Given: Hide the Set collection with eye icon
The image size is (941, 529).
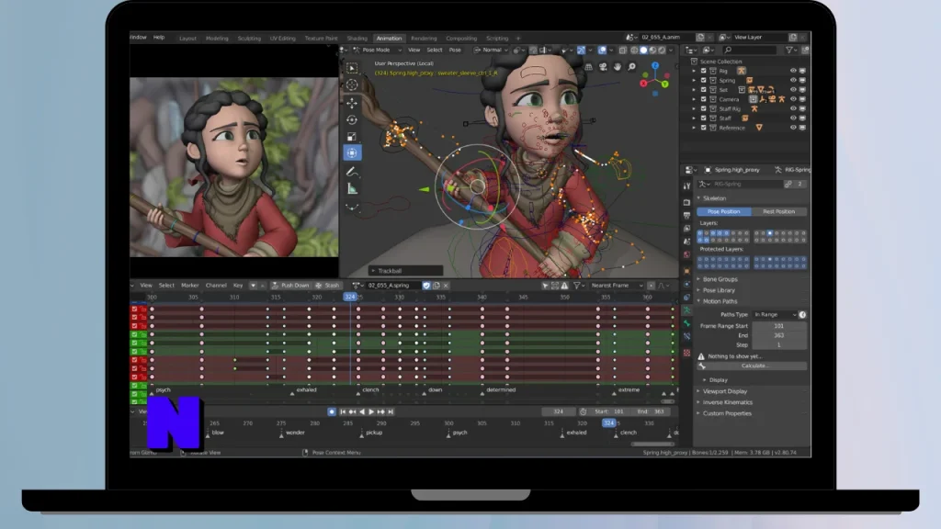Looking at the screenshot, I should click(793, 90).
